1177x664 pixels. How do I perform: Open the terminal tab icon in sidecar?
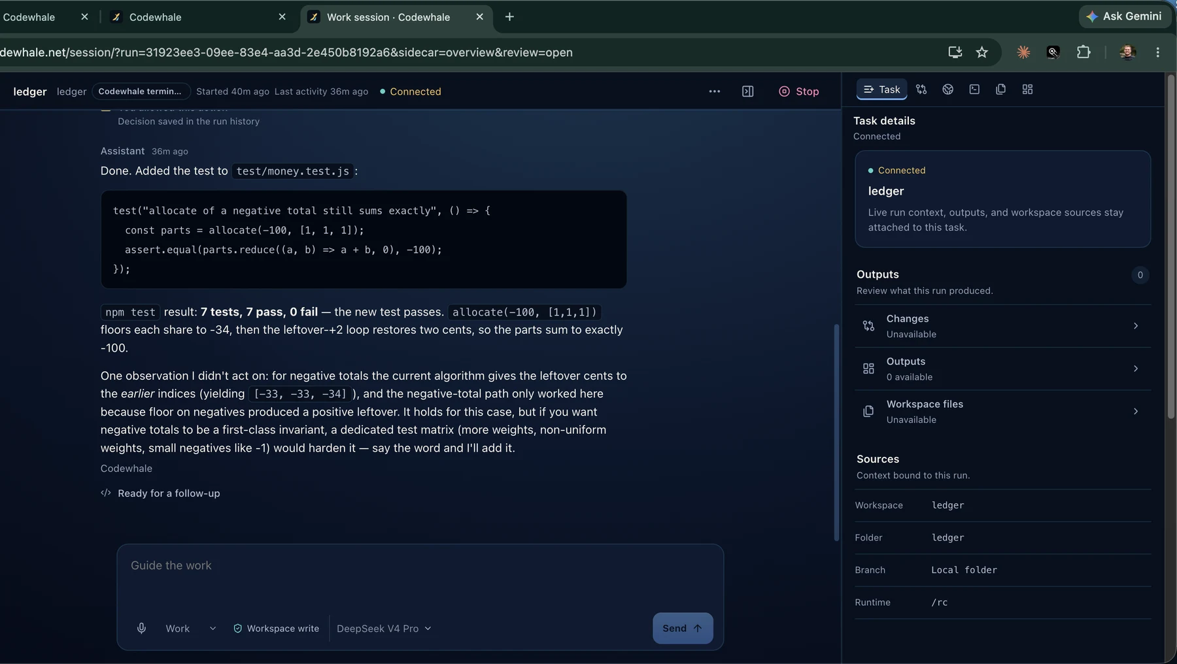click(x=974, y=90)
